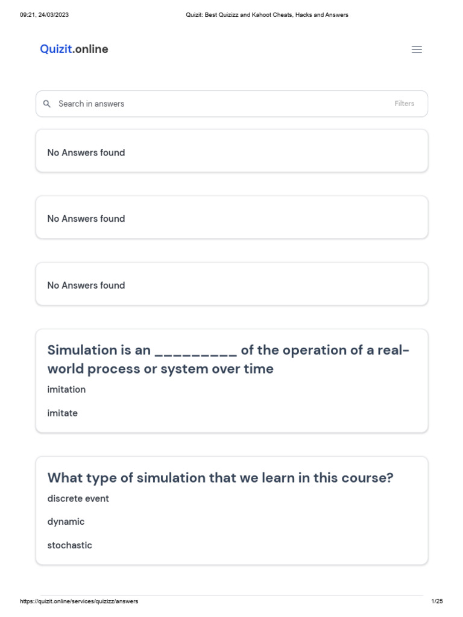
Task: Click the Quizit.online logo
Action: coord(74,49)
